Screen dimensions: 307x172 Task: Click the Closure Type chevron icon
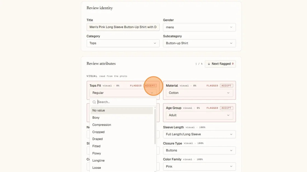pyautogui.click(x=231, y=150)
